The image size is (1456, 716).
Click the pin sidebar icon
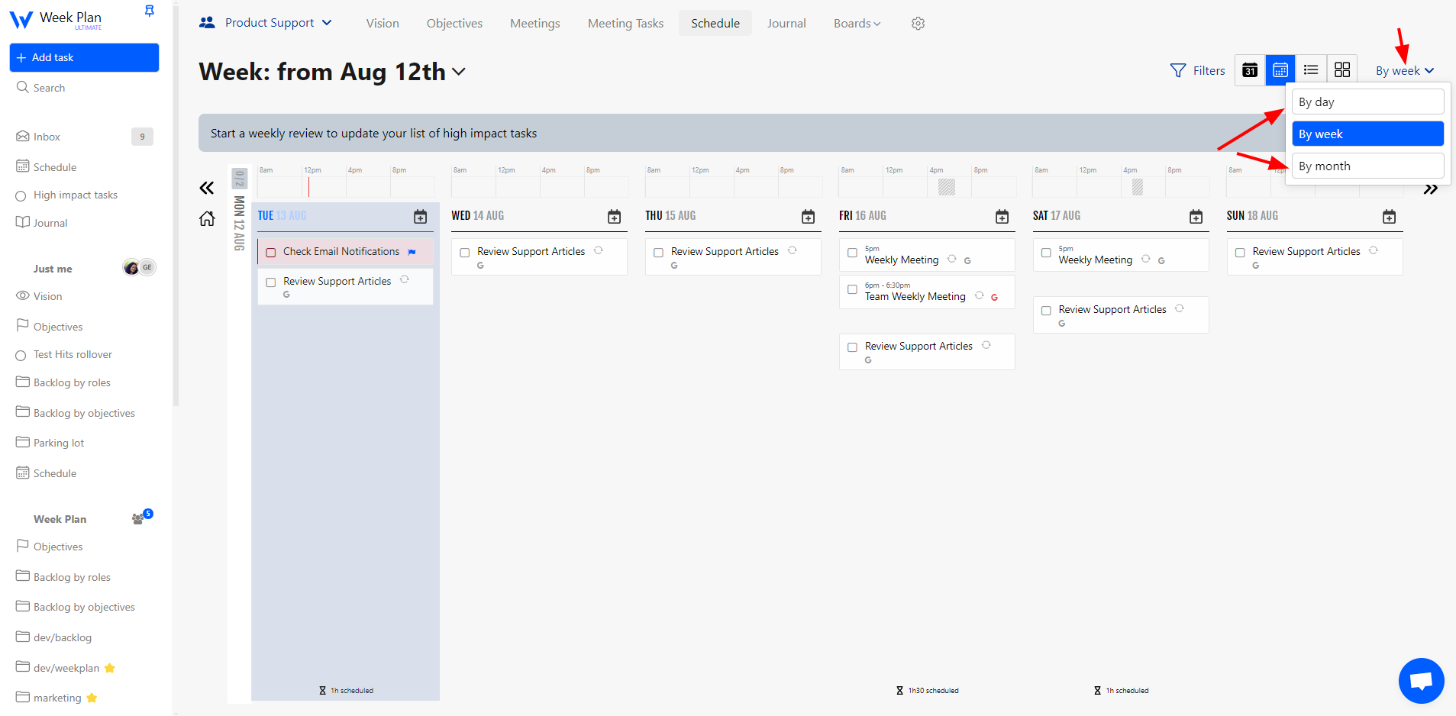click(150, 11)
